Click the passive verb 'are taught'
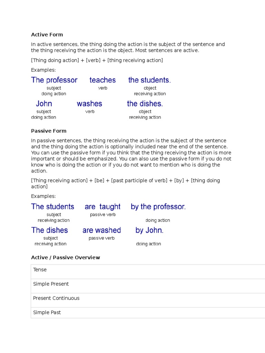 [102, 206]
